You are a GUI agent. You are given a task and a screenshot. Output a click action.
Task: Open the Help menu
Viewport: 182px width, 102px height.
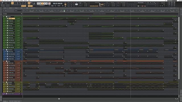[29, 1]
